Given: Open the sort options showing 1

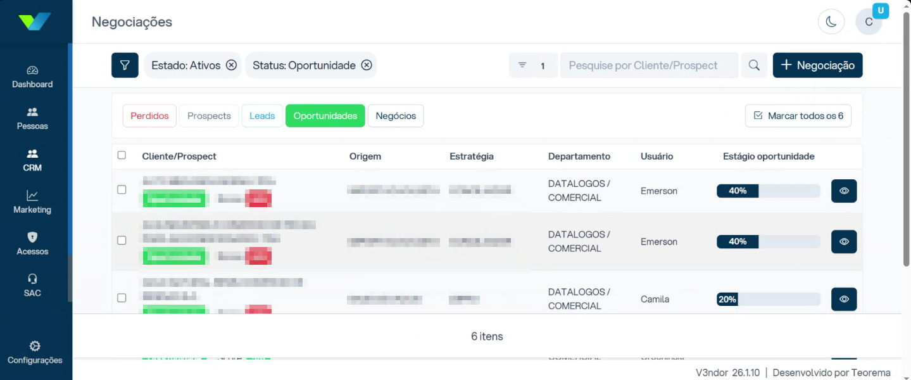Looking at the screenshot, I should (533, 65).
